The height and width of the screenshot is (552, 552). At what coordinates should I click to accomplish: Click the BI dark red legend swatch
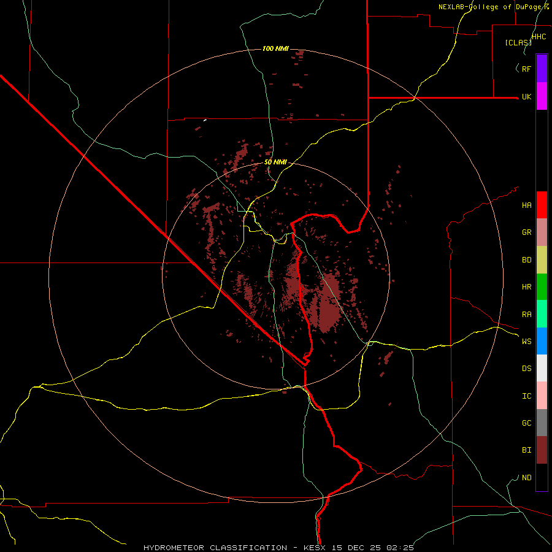point(542,450)
